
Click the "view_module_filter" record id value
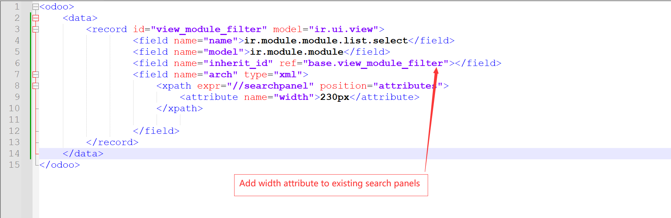pyautogui.click(x=209, y=29)
